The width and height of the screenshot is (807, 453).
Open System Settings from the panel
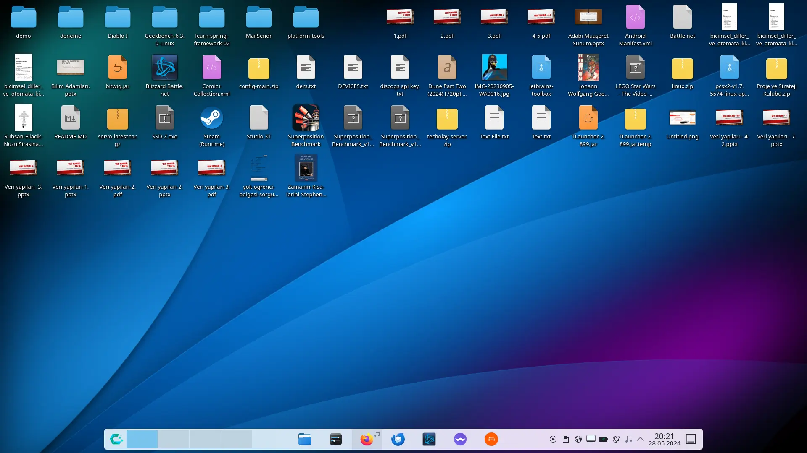[x=336, y=439]
